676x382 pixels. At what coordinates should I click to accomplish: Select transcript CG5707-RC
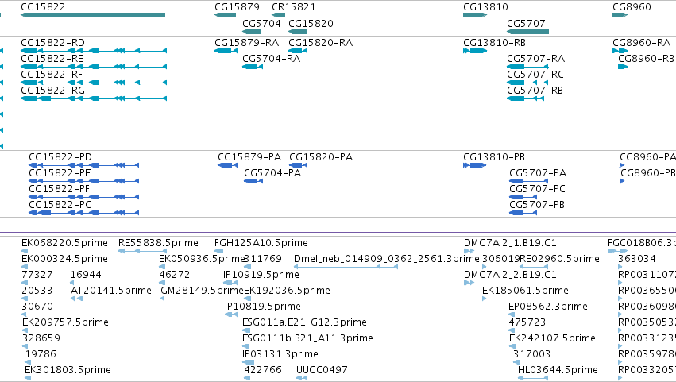526,83
